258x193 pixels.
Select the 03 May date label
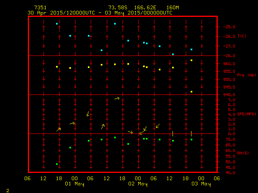pos(201,184)
